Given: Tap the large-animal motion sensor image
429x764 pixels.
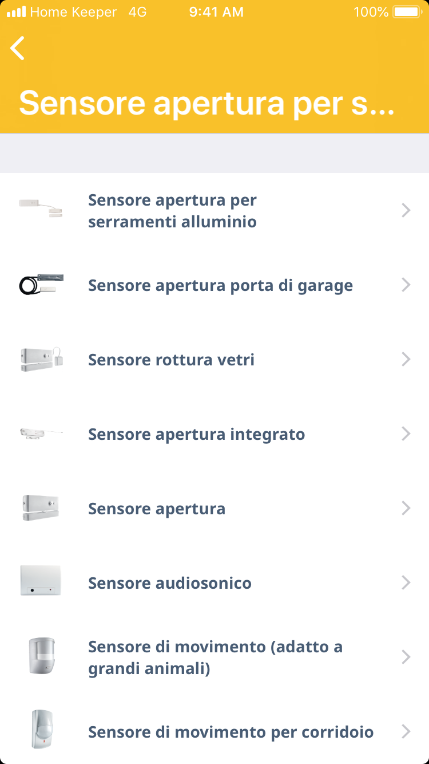Looking at the screenshot, I should click(x=41, y=656).
